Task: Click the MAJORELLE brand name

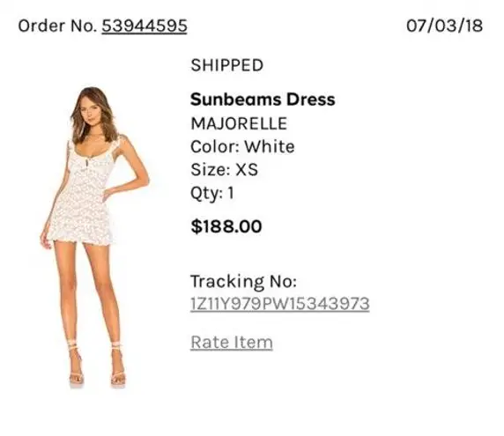Action: pos(239,123)
